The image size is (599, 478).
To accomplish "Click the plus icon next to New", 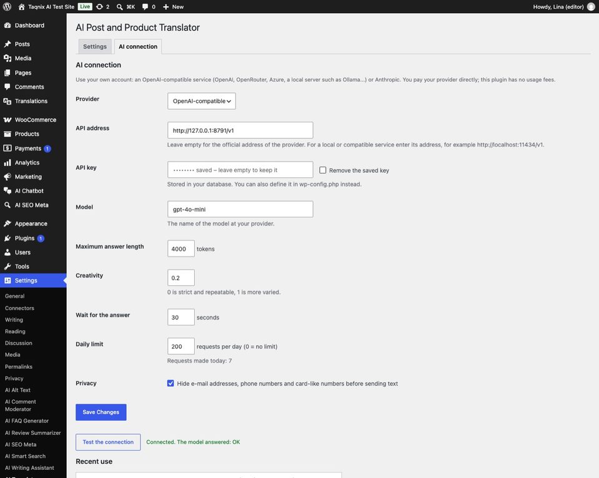I will click(x=166, y=6).
